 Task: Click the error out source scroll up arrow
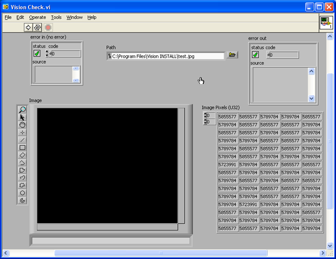tap(311, 71)
